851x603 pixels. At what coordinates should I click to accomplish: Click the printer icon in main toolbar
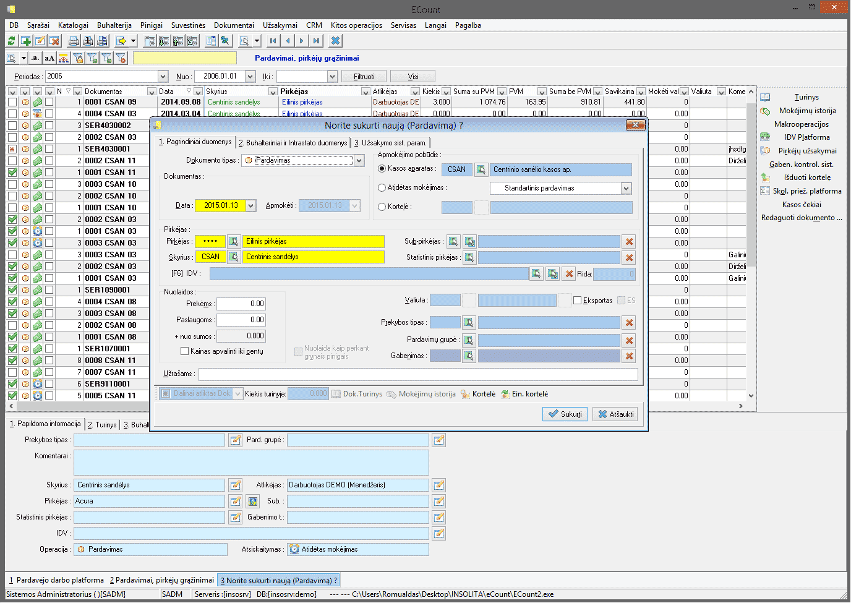[x=74, y=41]
